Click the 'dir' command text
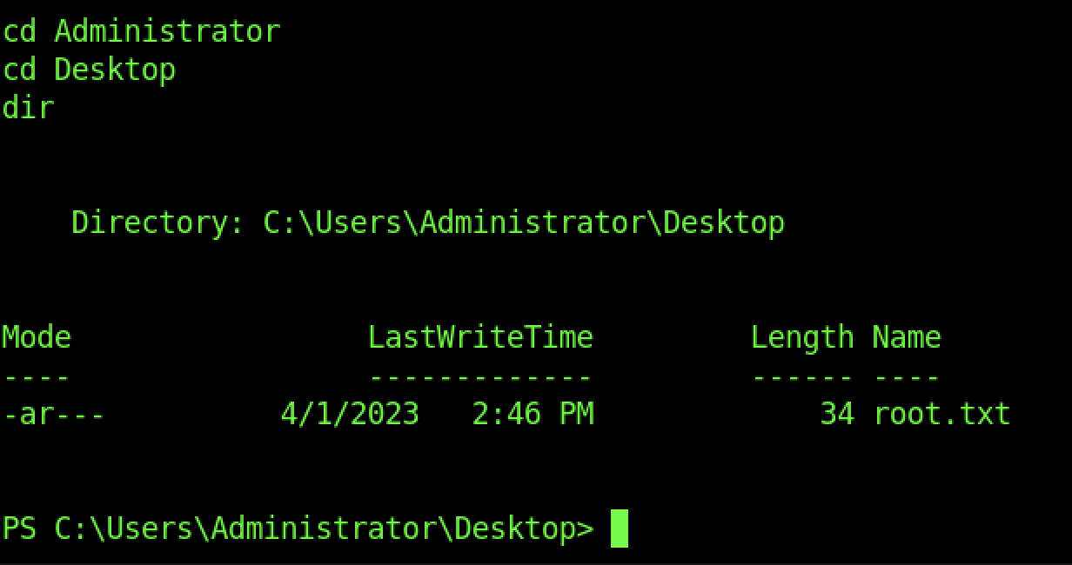 [28, 108]
